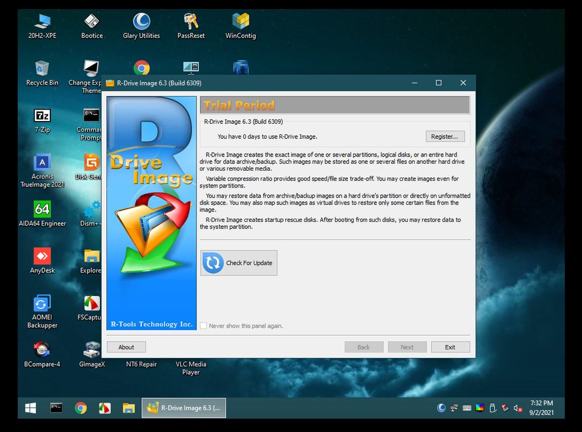Open the Windows Start menu
This screenshot has width=582, height=432.
(x=30, y=408)
